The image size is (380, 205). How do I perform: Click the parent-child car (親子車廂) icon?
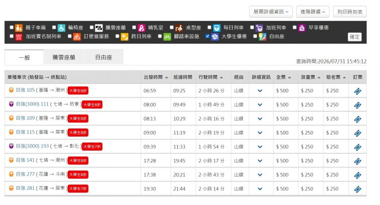pos(19,28)
